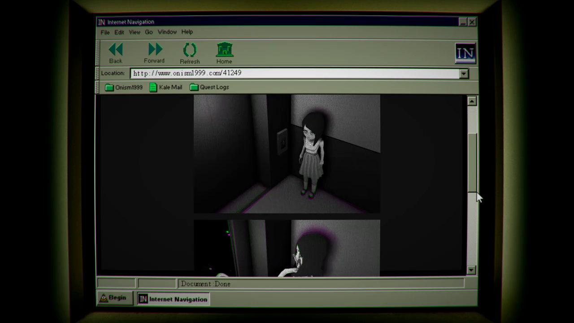Click the Forward arrow icon
Screen dimensions: 574x323
pos(155,49)
